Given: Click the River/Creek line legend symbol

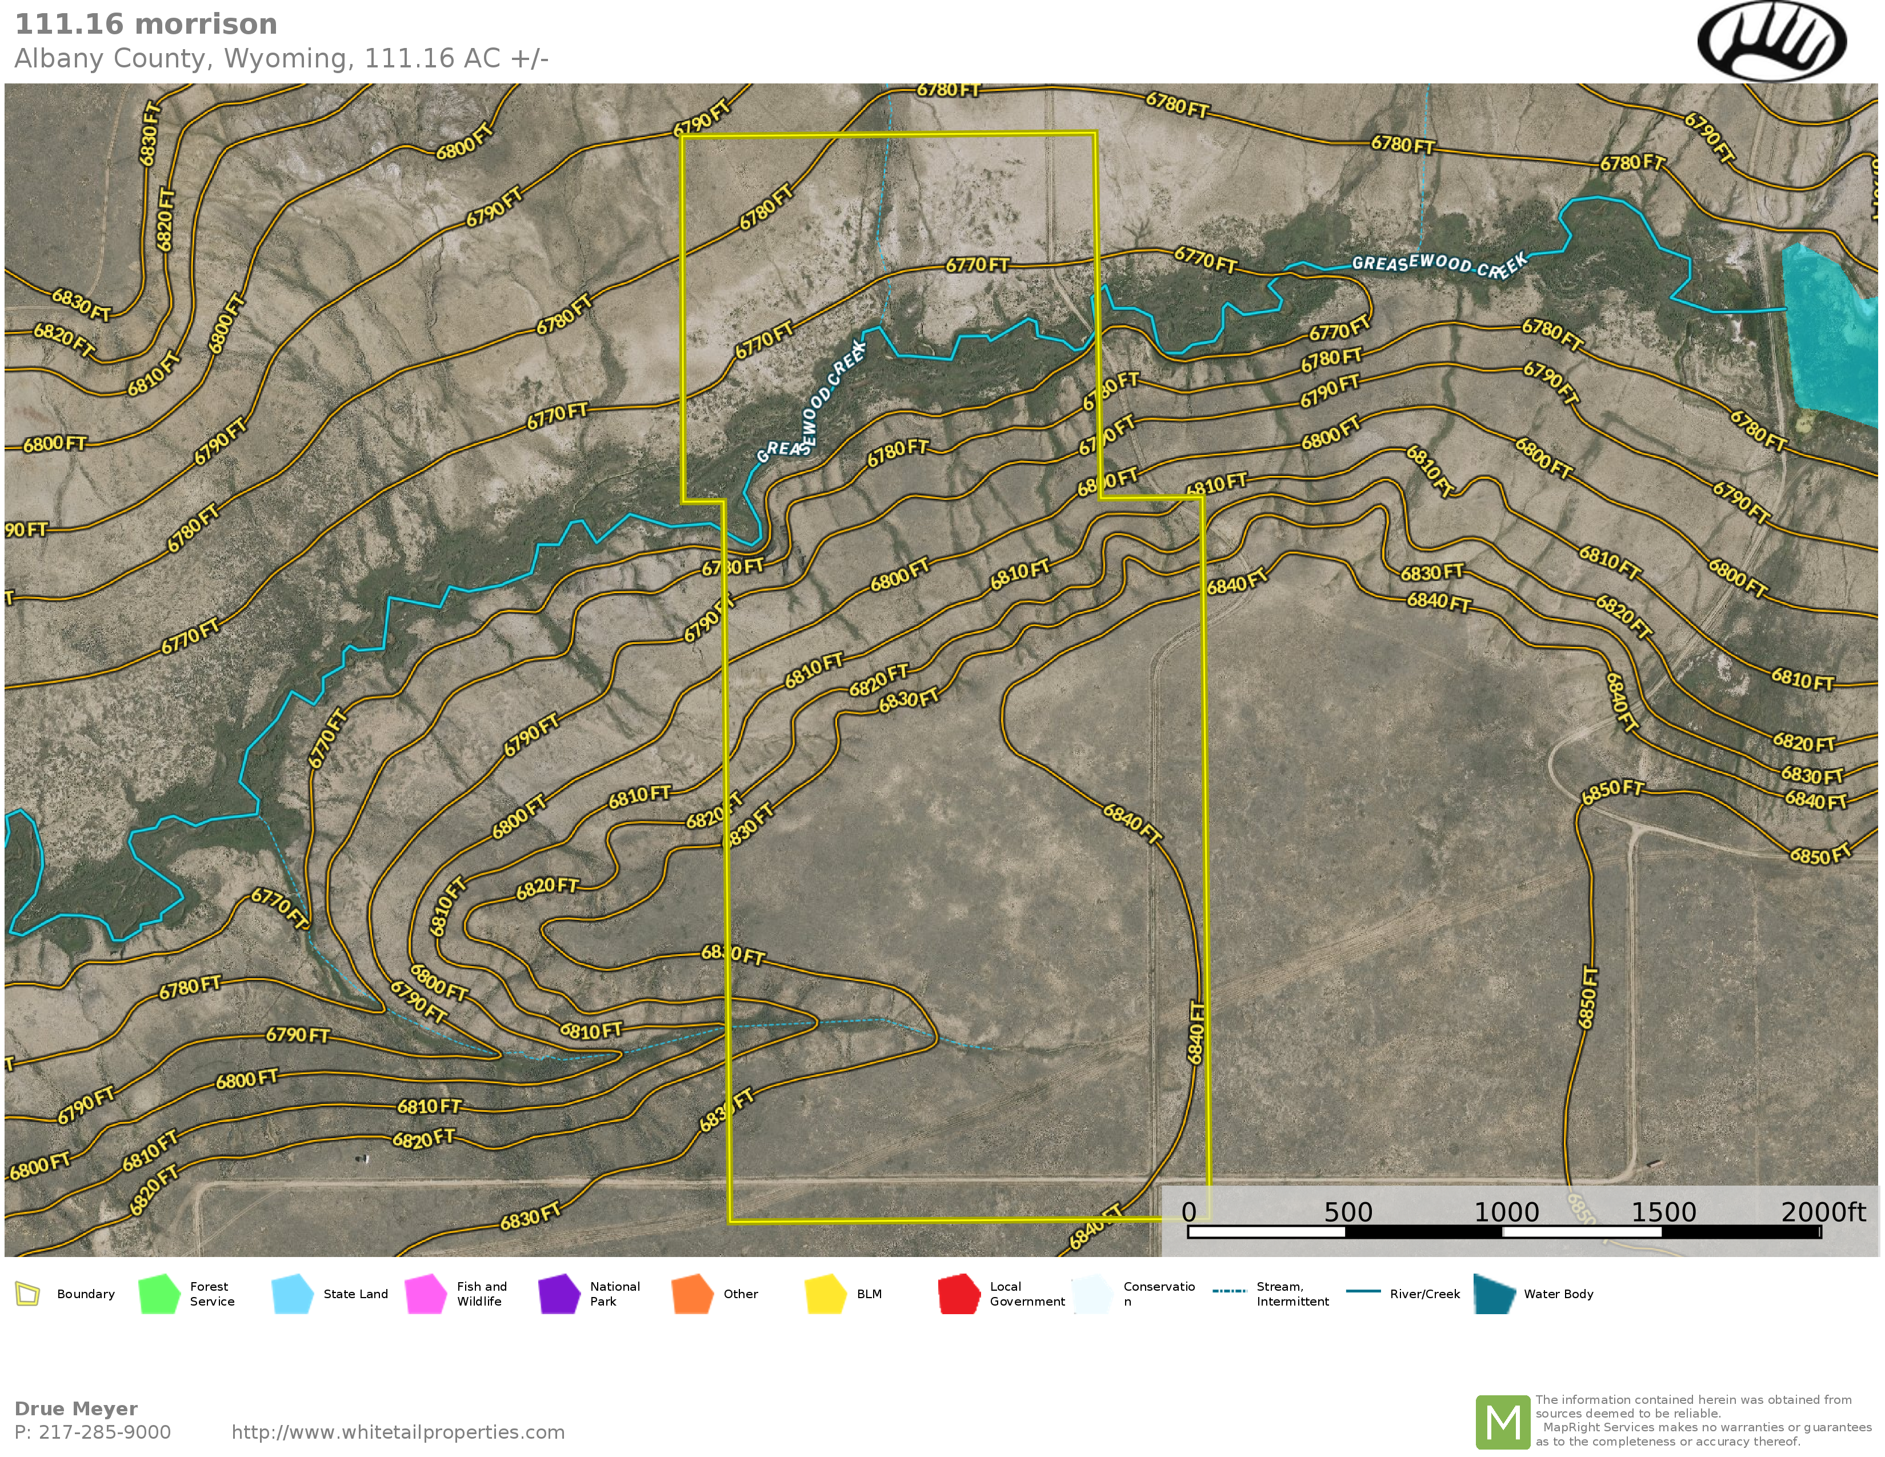Looking at the screenshot, I should point(1363,1291).
